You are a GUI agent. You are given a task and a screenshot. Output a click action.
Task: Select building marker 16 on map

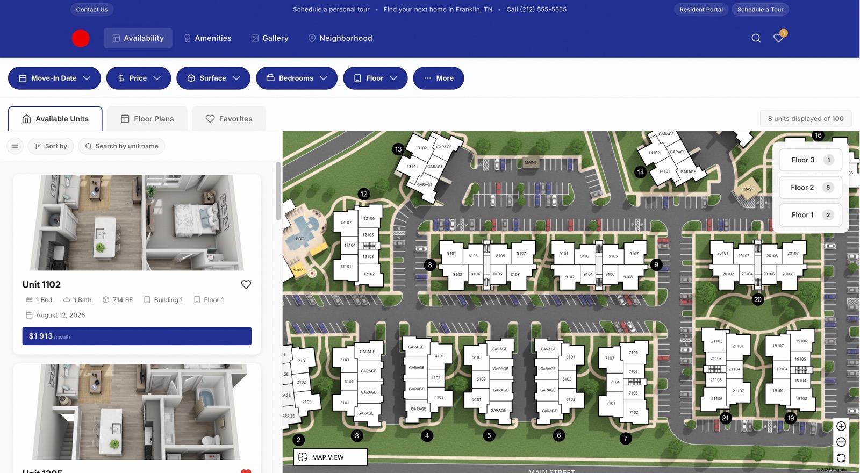818,135
